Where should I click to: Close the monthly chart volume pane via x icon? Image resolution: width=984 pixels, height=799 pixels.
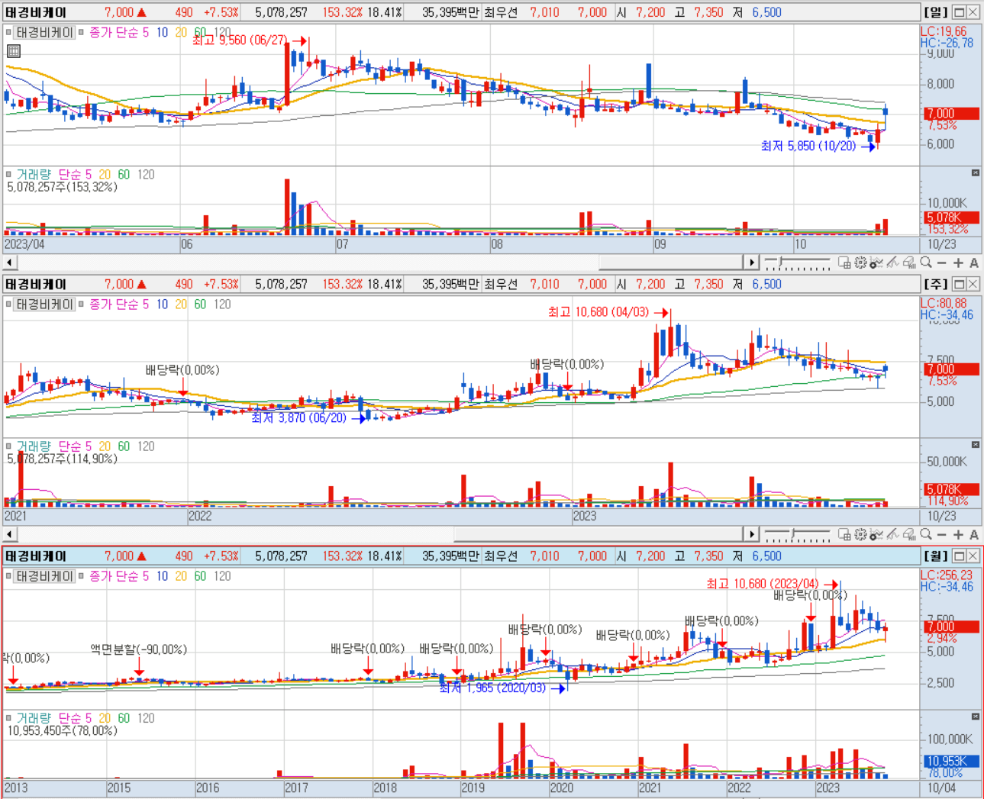pyautogui.click(x=975, y=717)
